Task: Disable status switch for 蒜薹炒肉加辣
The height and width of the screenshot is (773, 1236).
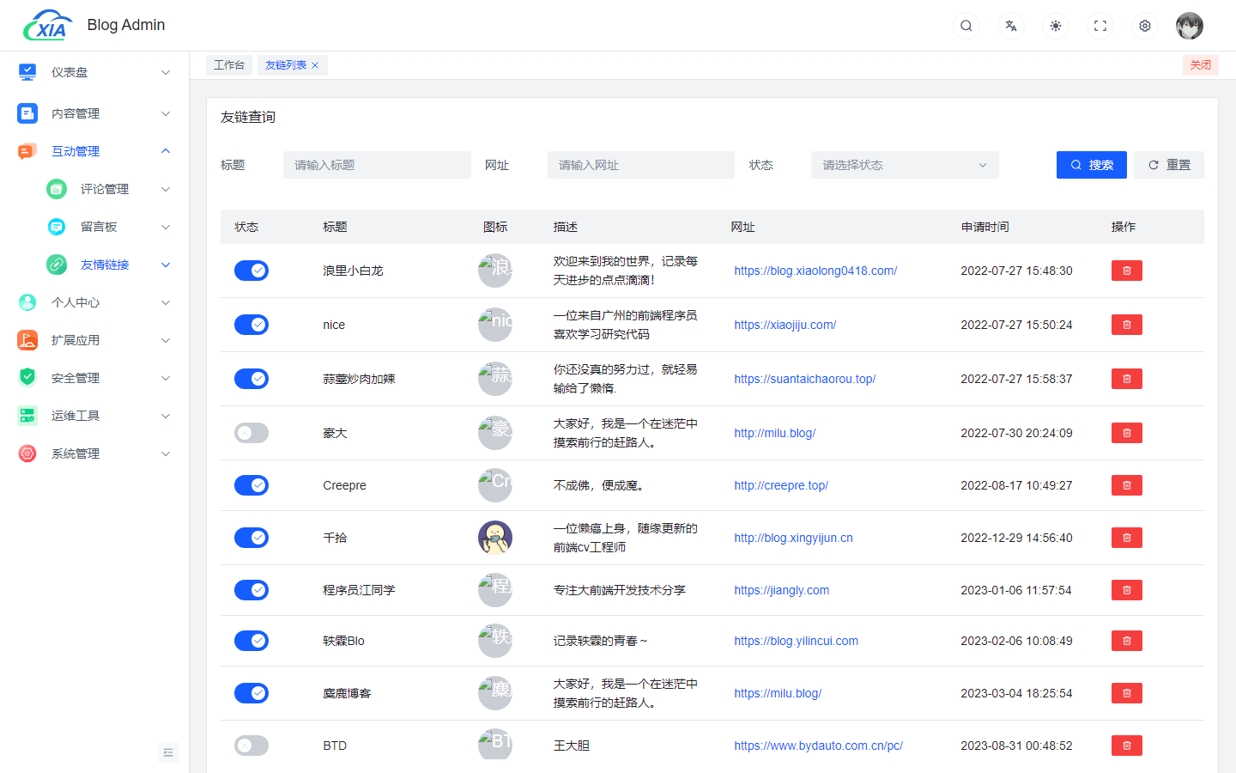Action: (x=251, y=379)
